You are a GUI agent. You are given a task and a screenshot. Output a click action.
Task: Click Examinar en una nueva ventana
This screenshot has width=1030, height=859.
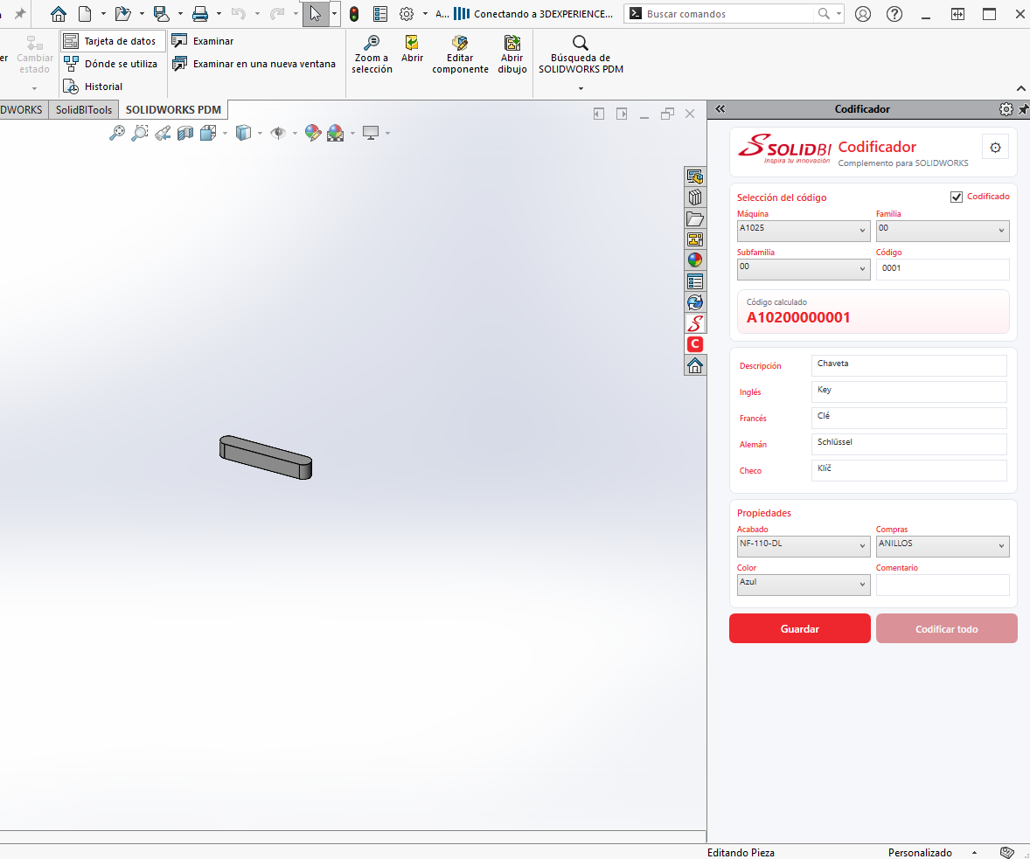[254, 64]
